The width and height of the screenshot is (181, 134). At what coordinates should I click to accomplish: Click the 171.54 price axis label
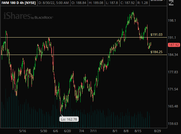[173, 89]
